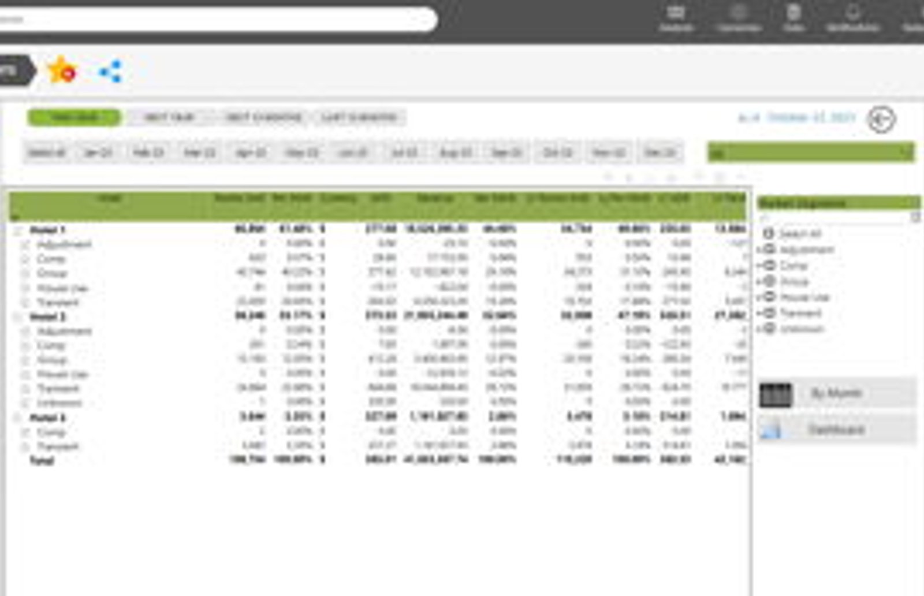This screenshot has height=596, width=924.
Task: Click the ADR column header
Action: 381,199
